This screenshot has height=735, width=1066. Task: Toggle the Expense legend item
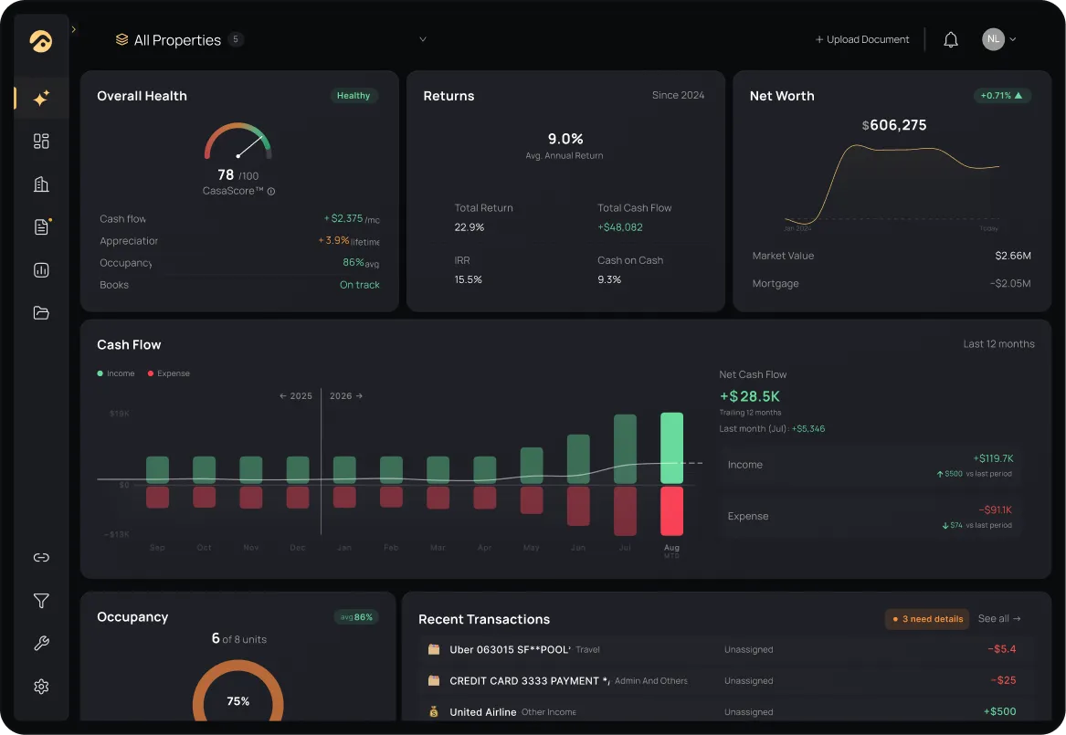[x=169, y=373]
